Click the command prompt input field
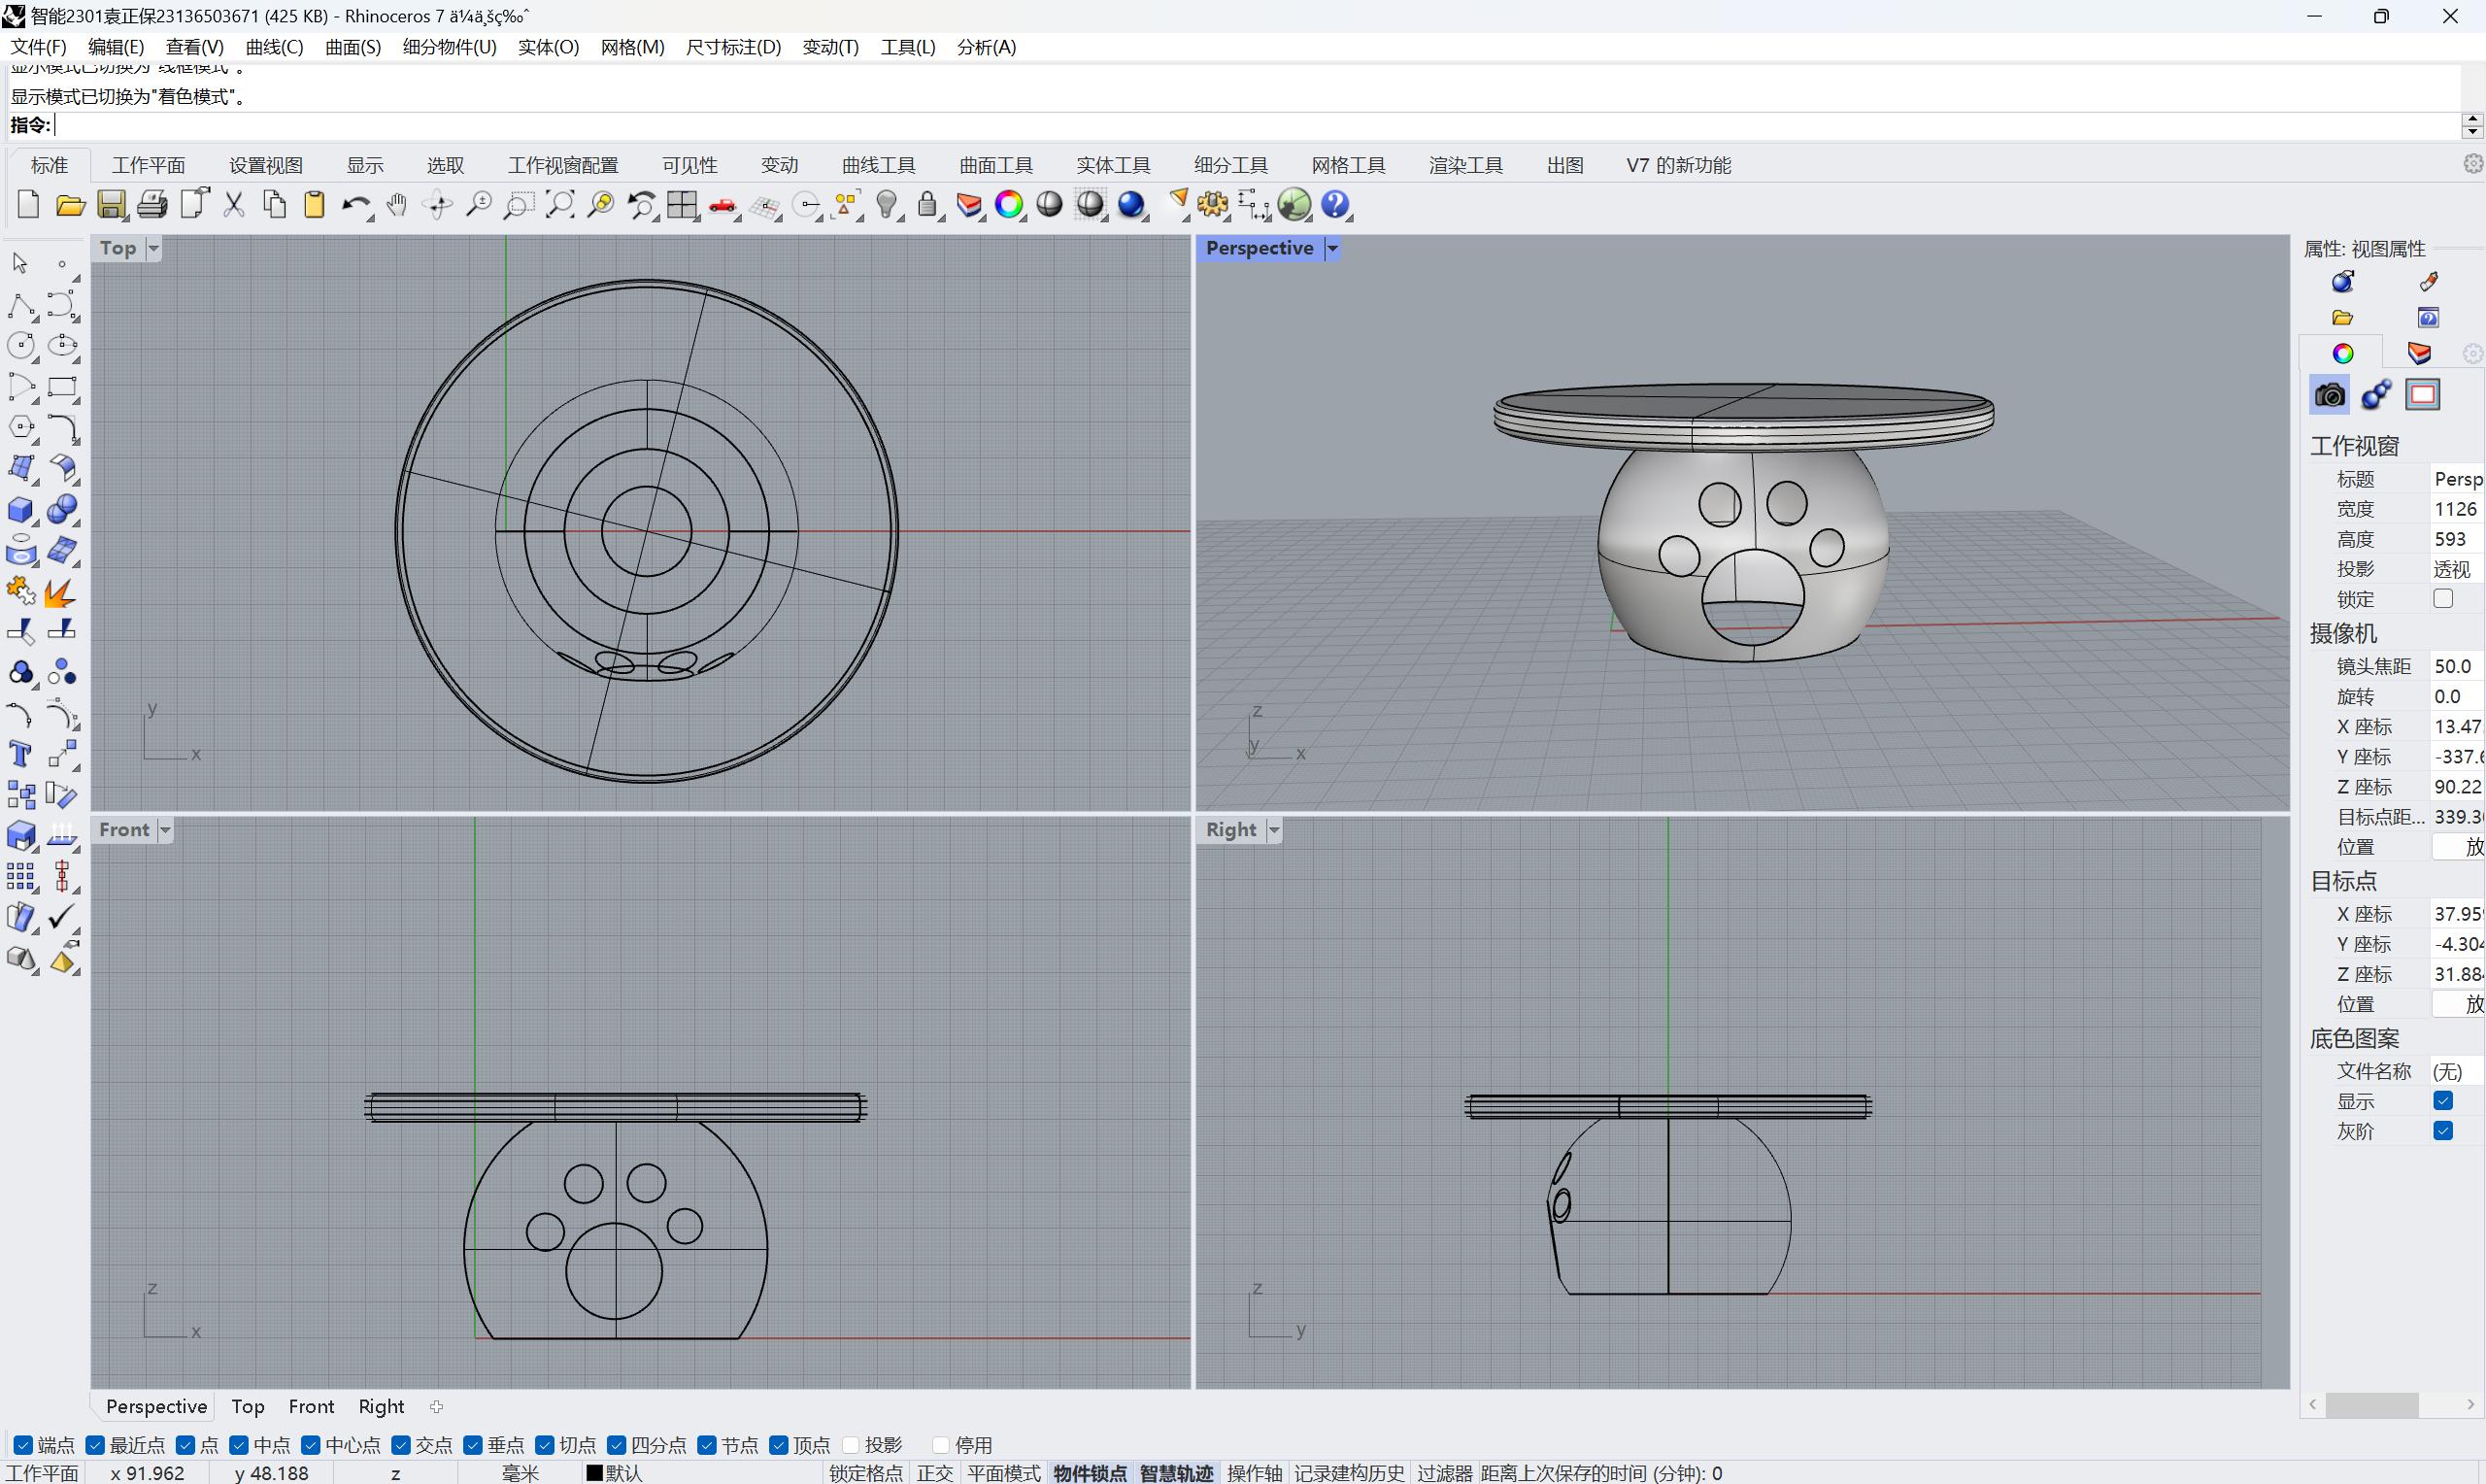The height and width of the screenshot is (1484, 2486). (x=1255, y=125)
